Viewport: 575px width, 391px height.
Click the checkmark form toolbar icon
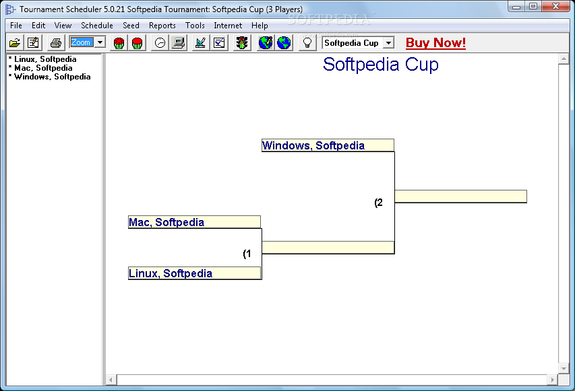click(x=219, y=43)
